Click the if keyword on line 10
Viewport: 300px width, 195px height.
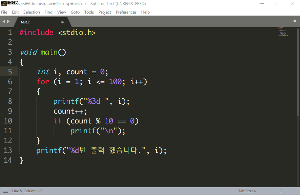58,121
